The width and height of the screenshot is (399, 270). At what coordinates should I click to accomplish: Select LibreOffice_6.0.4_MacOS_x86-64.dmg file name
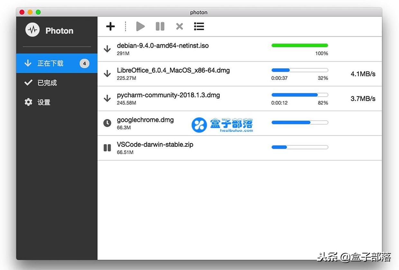tap(173, 70)
